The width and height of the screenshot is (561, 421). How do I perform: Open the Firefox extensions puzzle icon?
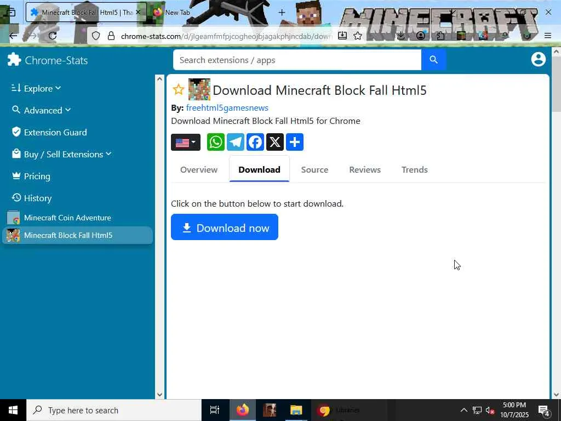point(440,36)
